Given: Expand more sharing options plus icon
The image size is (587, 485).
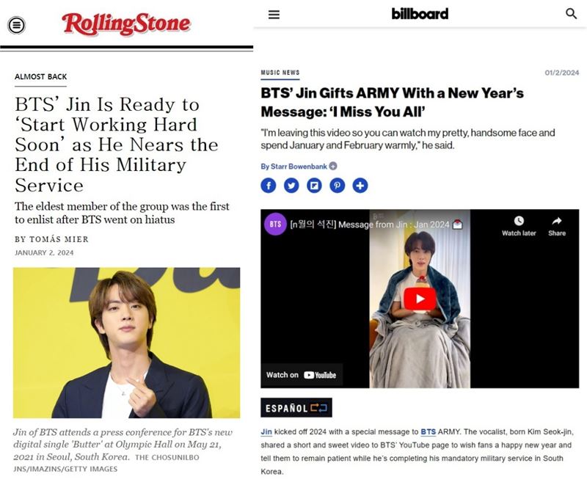Looking at the screenshot, I should pyautogui.click(x=360, y=185).
